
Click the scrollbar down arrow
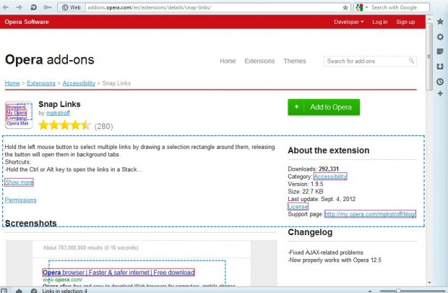point(429,283)
